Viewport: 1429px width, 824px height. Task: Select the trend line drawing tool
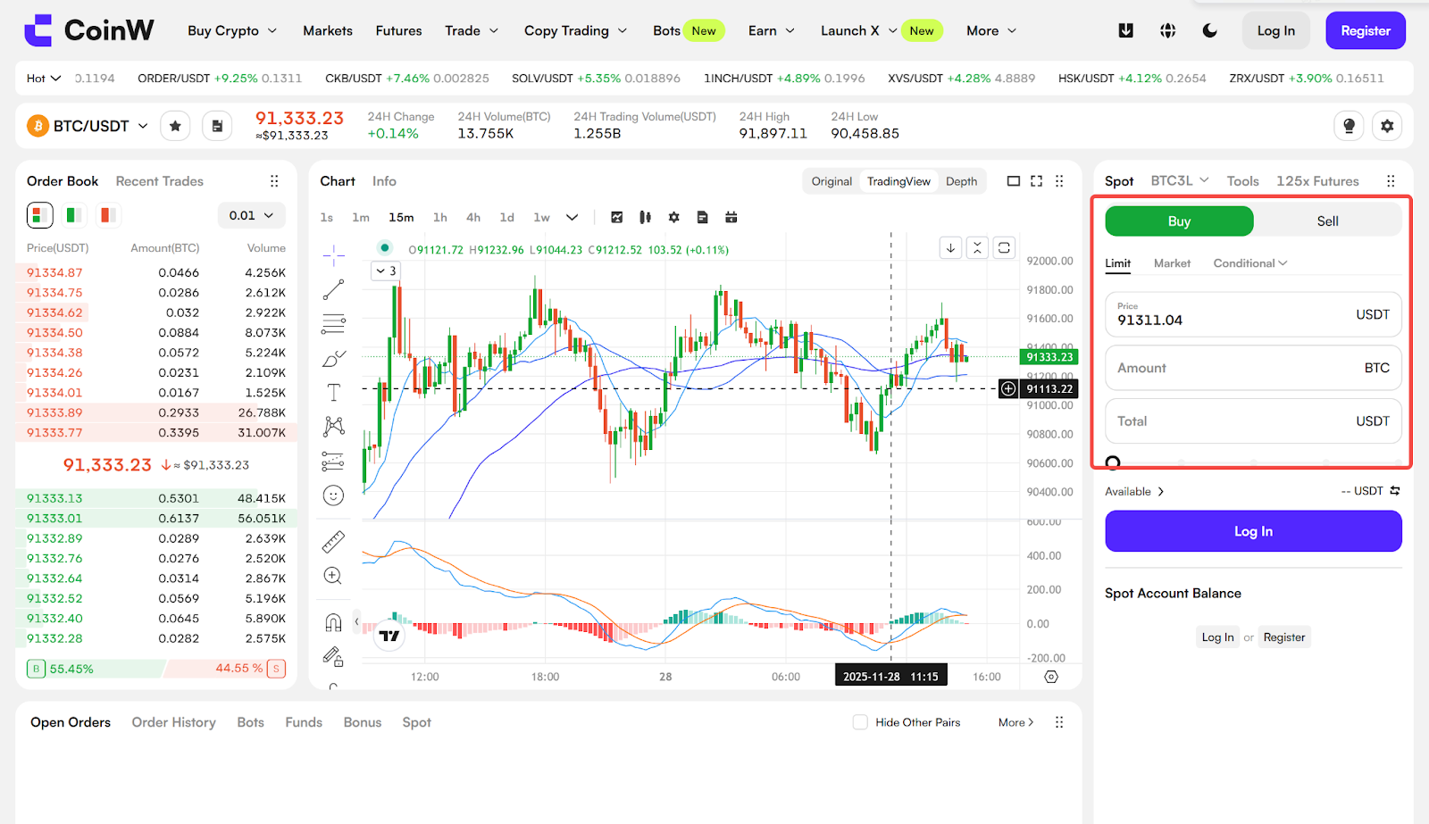[x=333, y=289]
